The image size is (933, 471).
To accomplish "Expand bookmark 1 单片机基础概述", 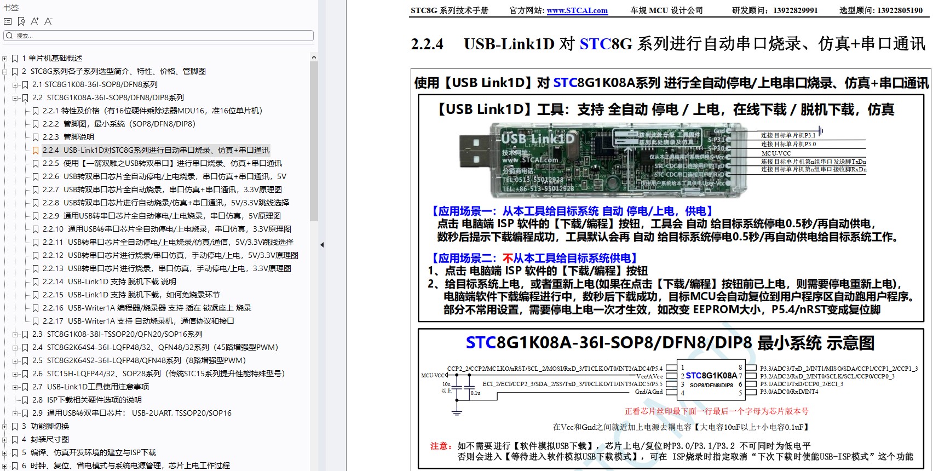I will click(5, 58).
